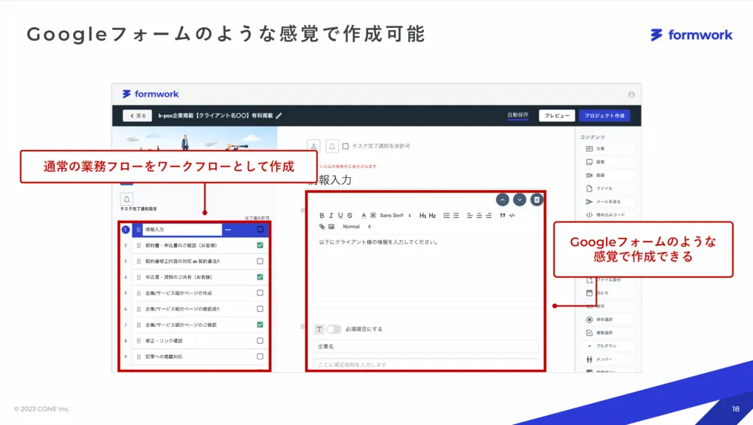Click the blockquote icon in the editor

[x=503, y=216]
